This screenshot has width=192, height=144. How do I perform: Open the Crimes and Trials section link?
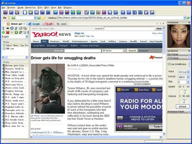89,46
